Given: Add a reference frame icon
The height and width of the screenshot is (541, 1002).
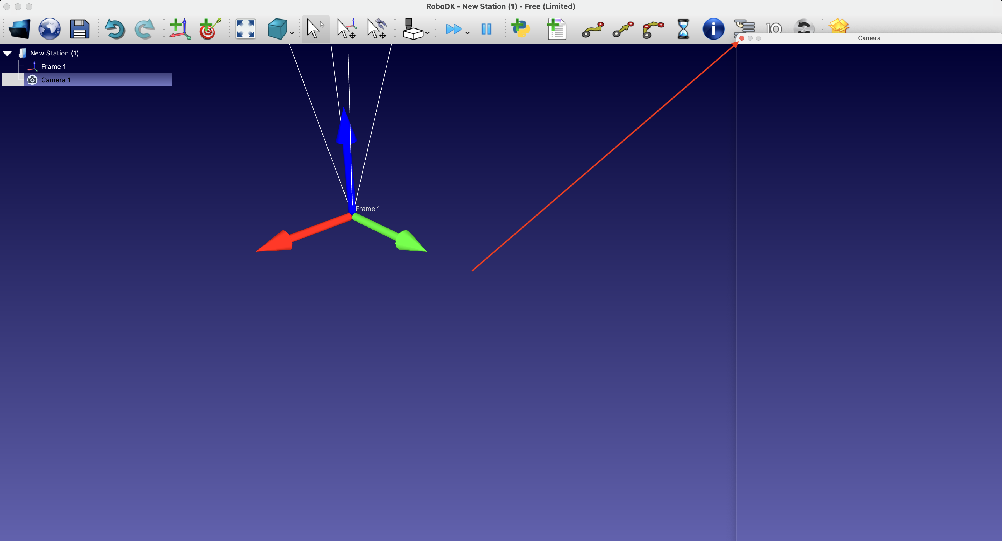Looking at the screenshot, I should point(180,29).
